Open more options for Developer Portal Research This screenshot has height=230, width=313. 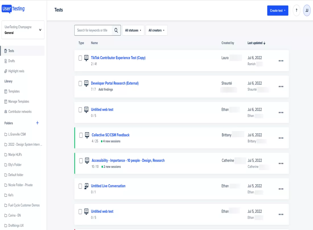[281, 86]
